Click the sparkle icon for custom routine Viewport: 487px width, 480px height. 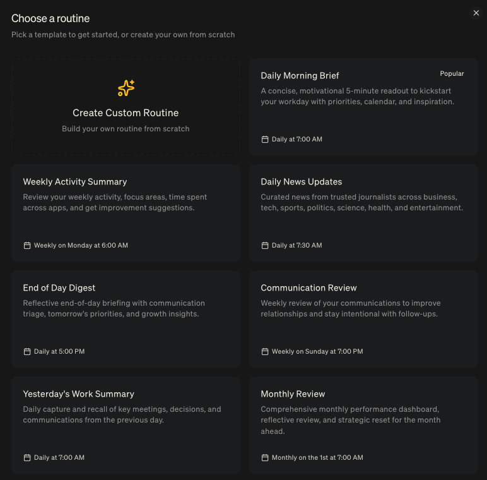pos(126,88)
